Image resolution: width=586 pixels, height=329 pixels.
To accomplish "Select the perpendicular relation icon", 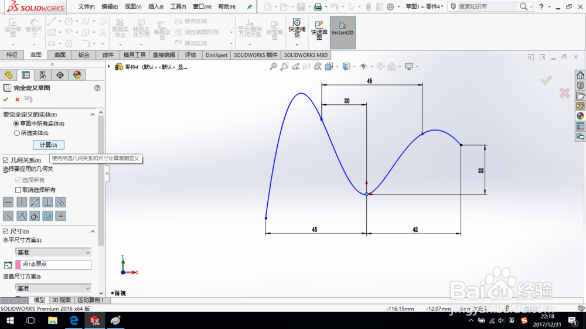I will [47, 203].
